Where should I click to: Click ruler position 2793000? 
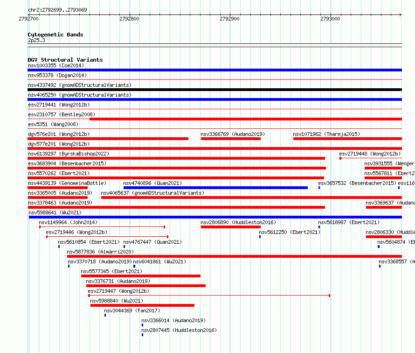coord(330,19)
